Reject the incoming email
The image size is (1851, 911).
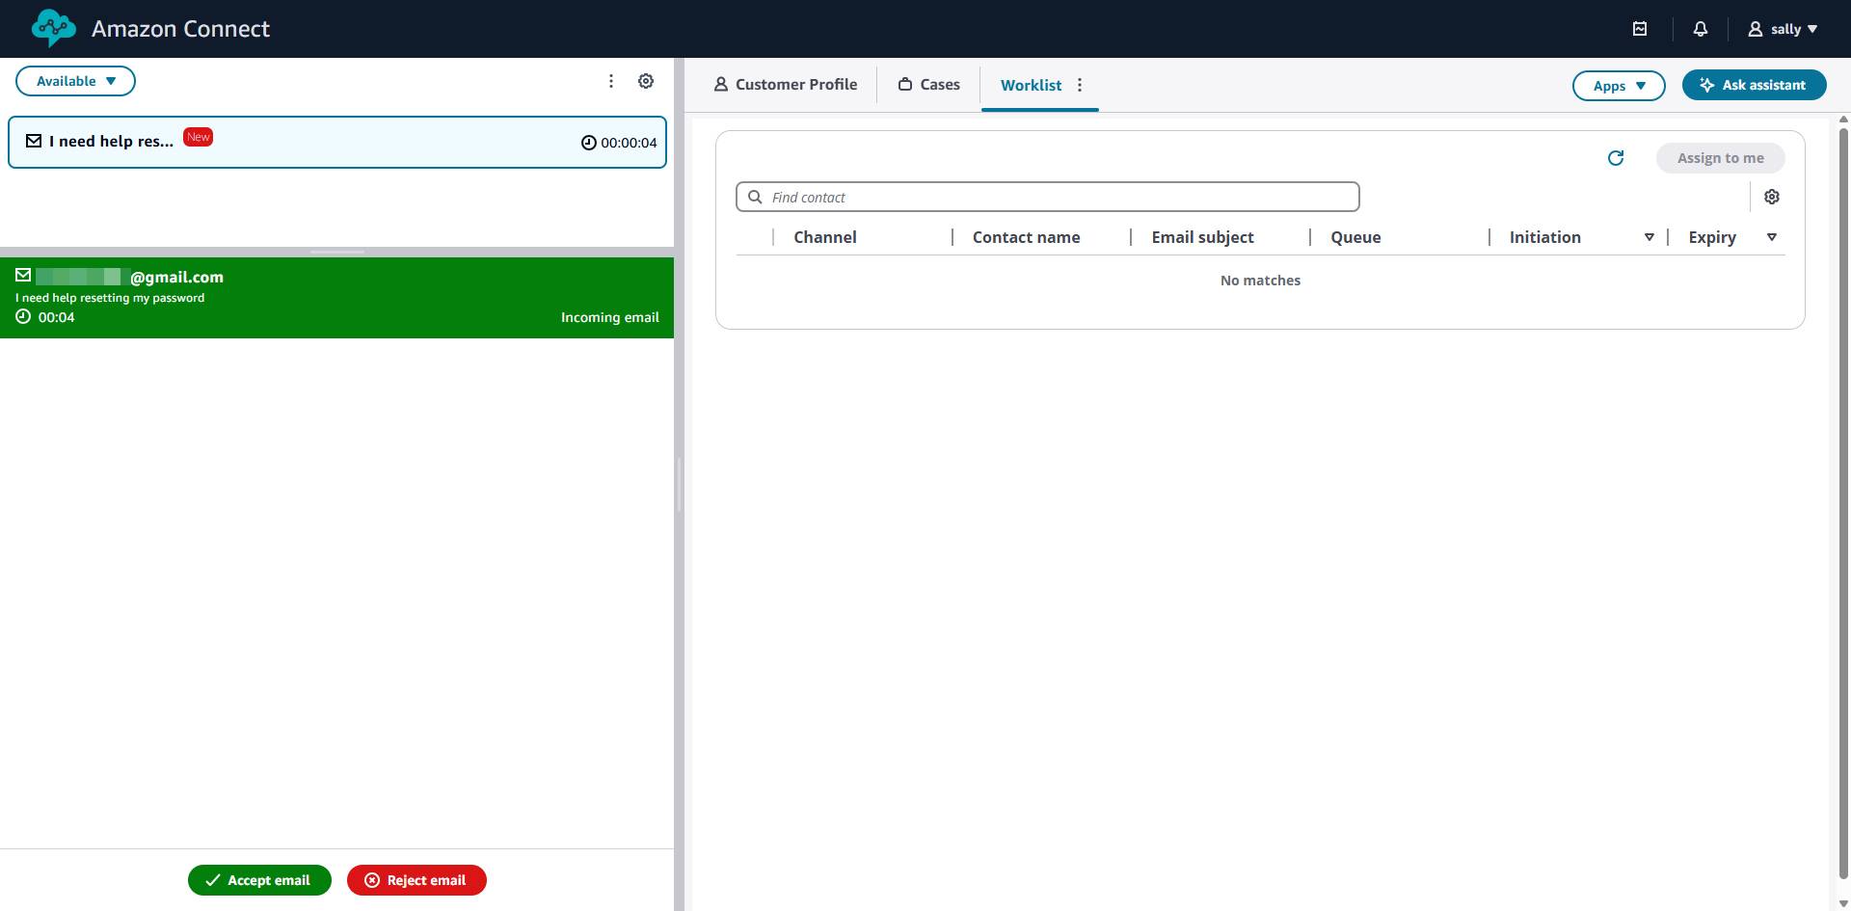pos(416,879)
